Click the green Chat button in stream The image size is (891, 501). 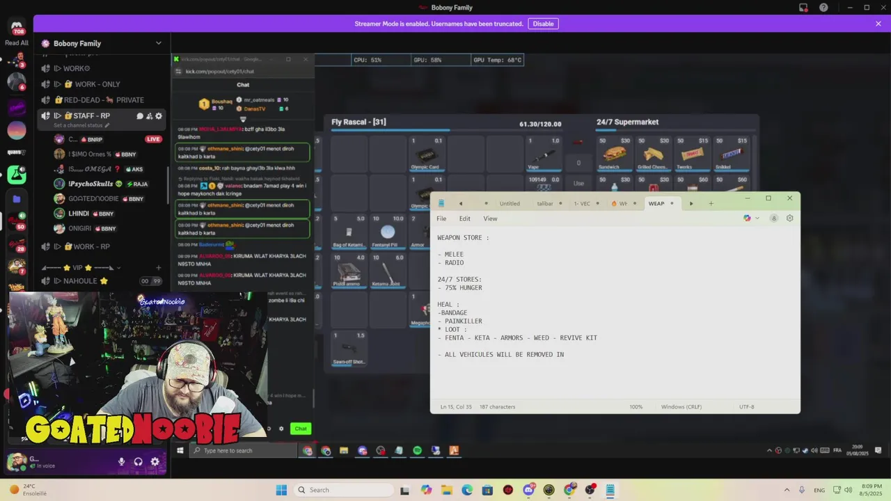300,429
